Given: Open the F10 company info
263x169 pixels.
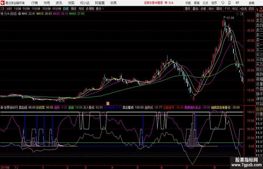Looking at the screenshot, I should click(x=227, y=9).
